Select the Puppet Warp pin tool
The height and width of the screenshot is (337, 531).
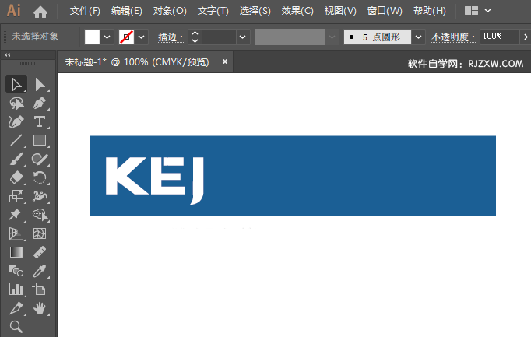tap(16, 215)
